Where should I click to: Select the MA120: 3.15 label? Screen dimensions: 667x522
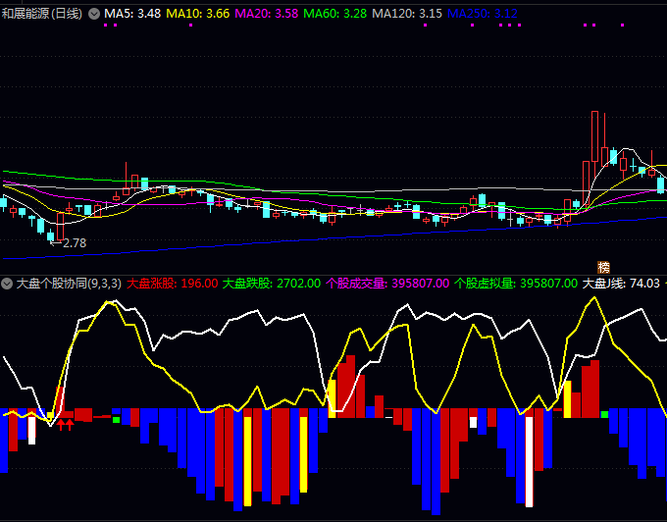coord(407,14)
